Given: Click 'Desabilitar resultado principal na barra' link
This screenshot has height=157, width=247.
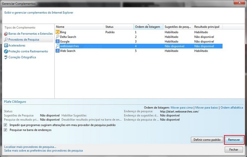Looking at the screenshot, I should [92, 120].
